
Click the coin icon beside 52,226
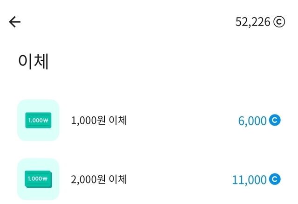(x=279, y=22)
